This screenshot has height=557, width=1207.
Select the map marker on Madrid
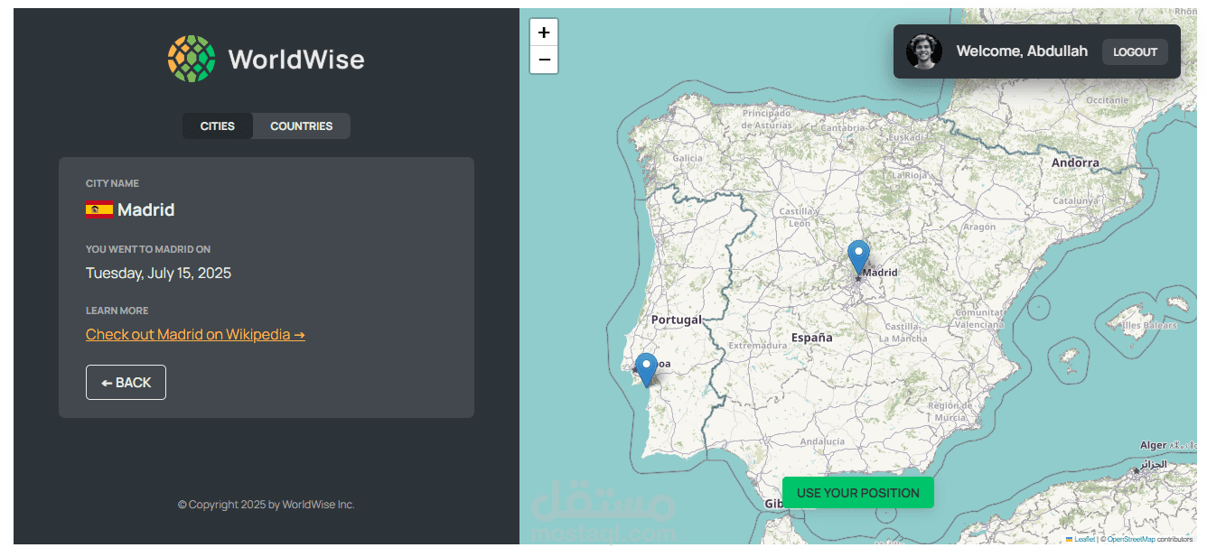pos(858,256)
